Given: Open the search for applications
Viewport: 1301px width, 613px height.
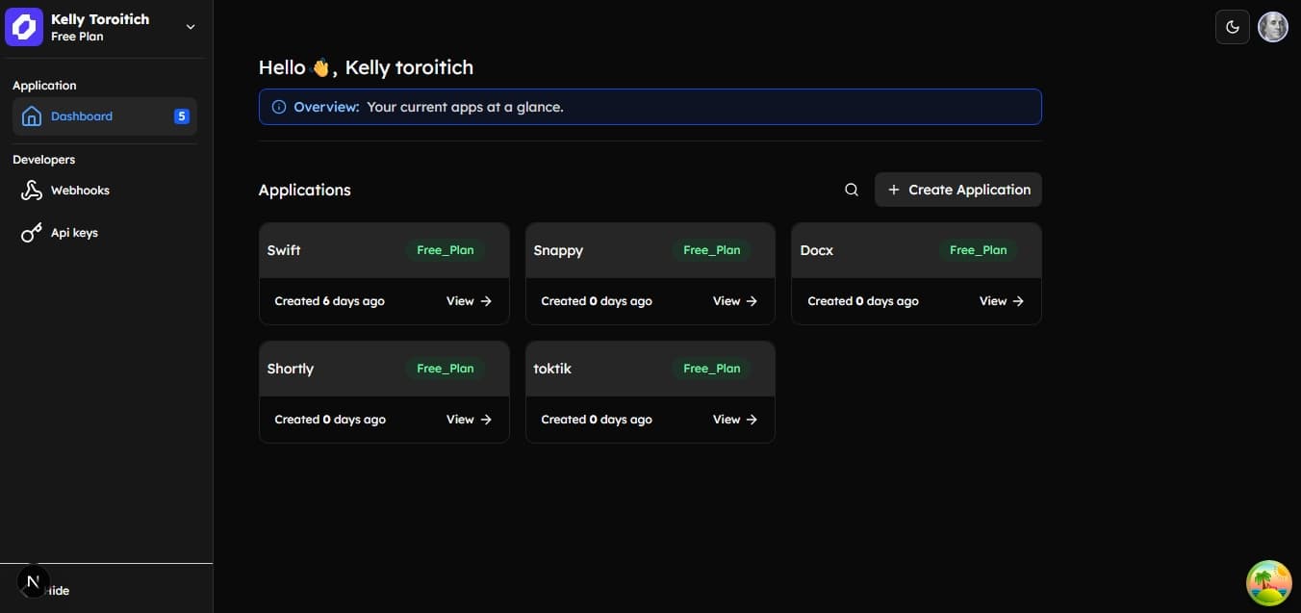Looking at the screenshot, I should 851,190.
